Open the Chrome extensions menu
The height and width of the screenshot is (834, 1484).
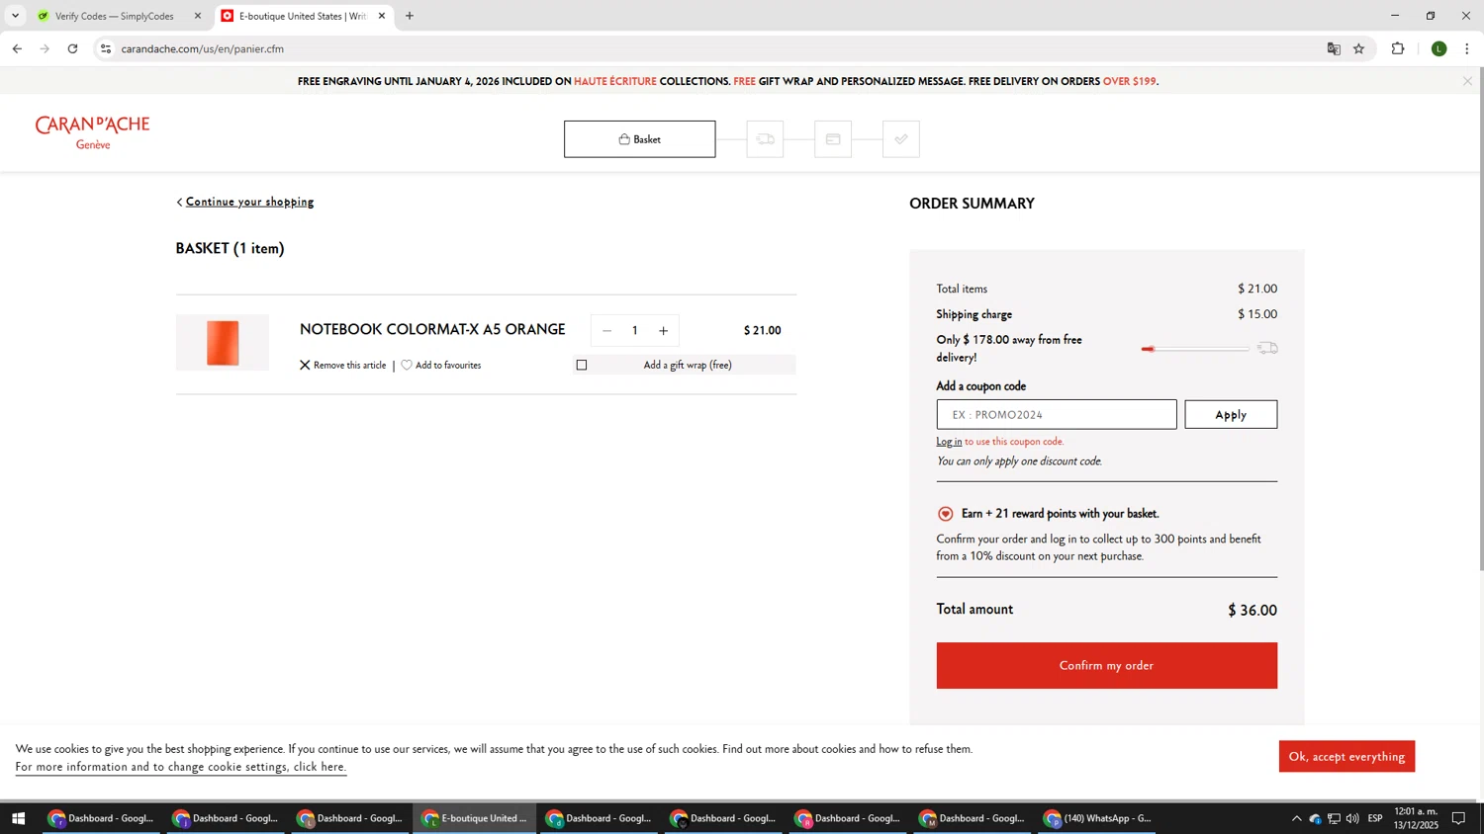pos(1398,48)
